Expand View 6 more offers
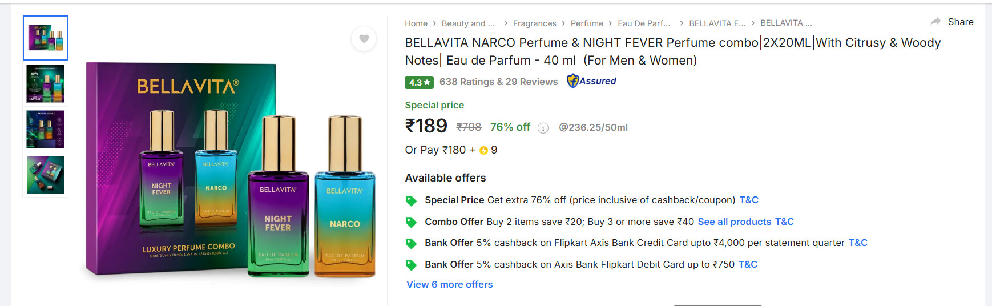 tap(449, 284)
